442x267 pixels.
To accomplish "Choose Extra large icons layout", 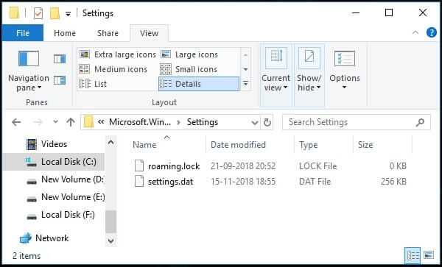I will (117, 54).
